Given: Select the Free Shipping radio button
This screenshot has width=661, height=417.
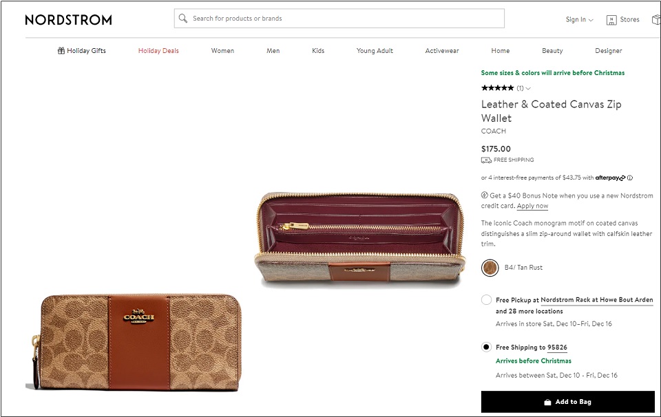Looking at the screenshot, I should (486, 347).
